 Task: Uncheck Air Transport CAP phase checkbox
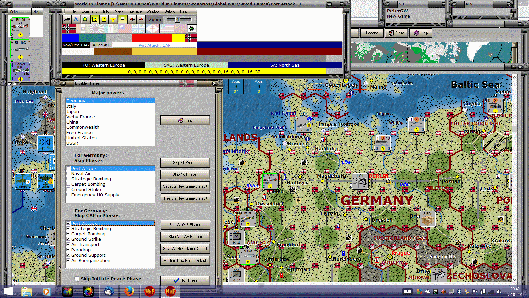click(x=68, y=244)
